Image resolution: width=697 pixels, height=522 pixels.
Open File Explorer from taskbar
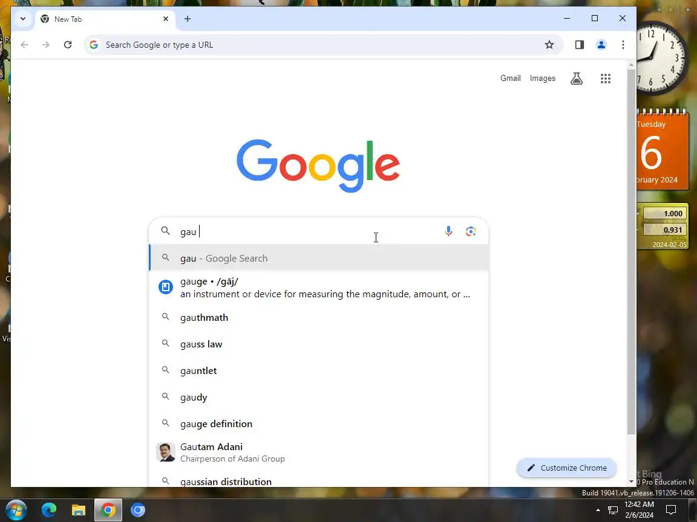pos(79,510)
